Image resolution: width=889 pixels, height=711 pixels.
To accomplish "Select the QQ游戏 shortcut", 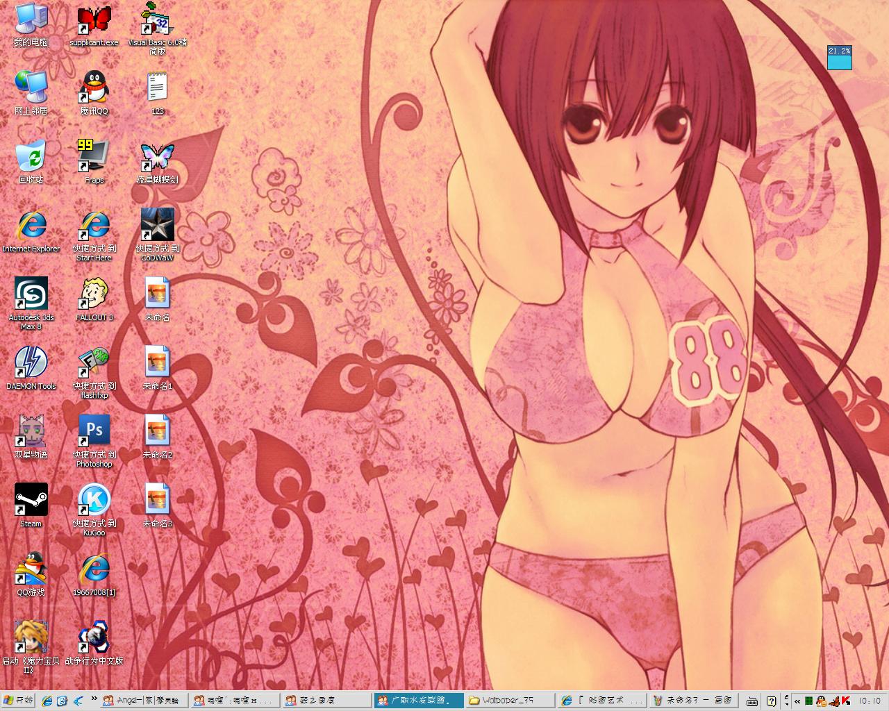I will click(x=31, y=574).
